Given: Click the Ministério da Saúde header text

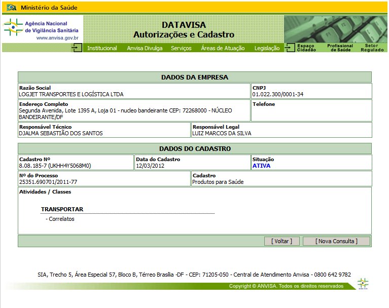Looking at the screenshot, I should click(49, 8).
